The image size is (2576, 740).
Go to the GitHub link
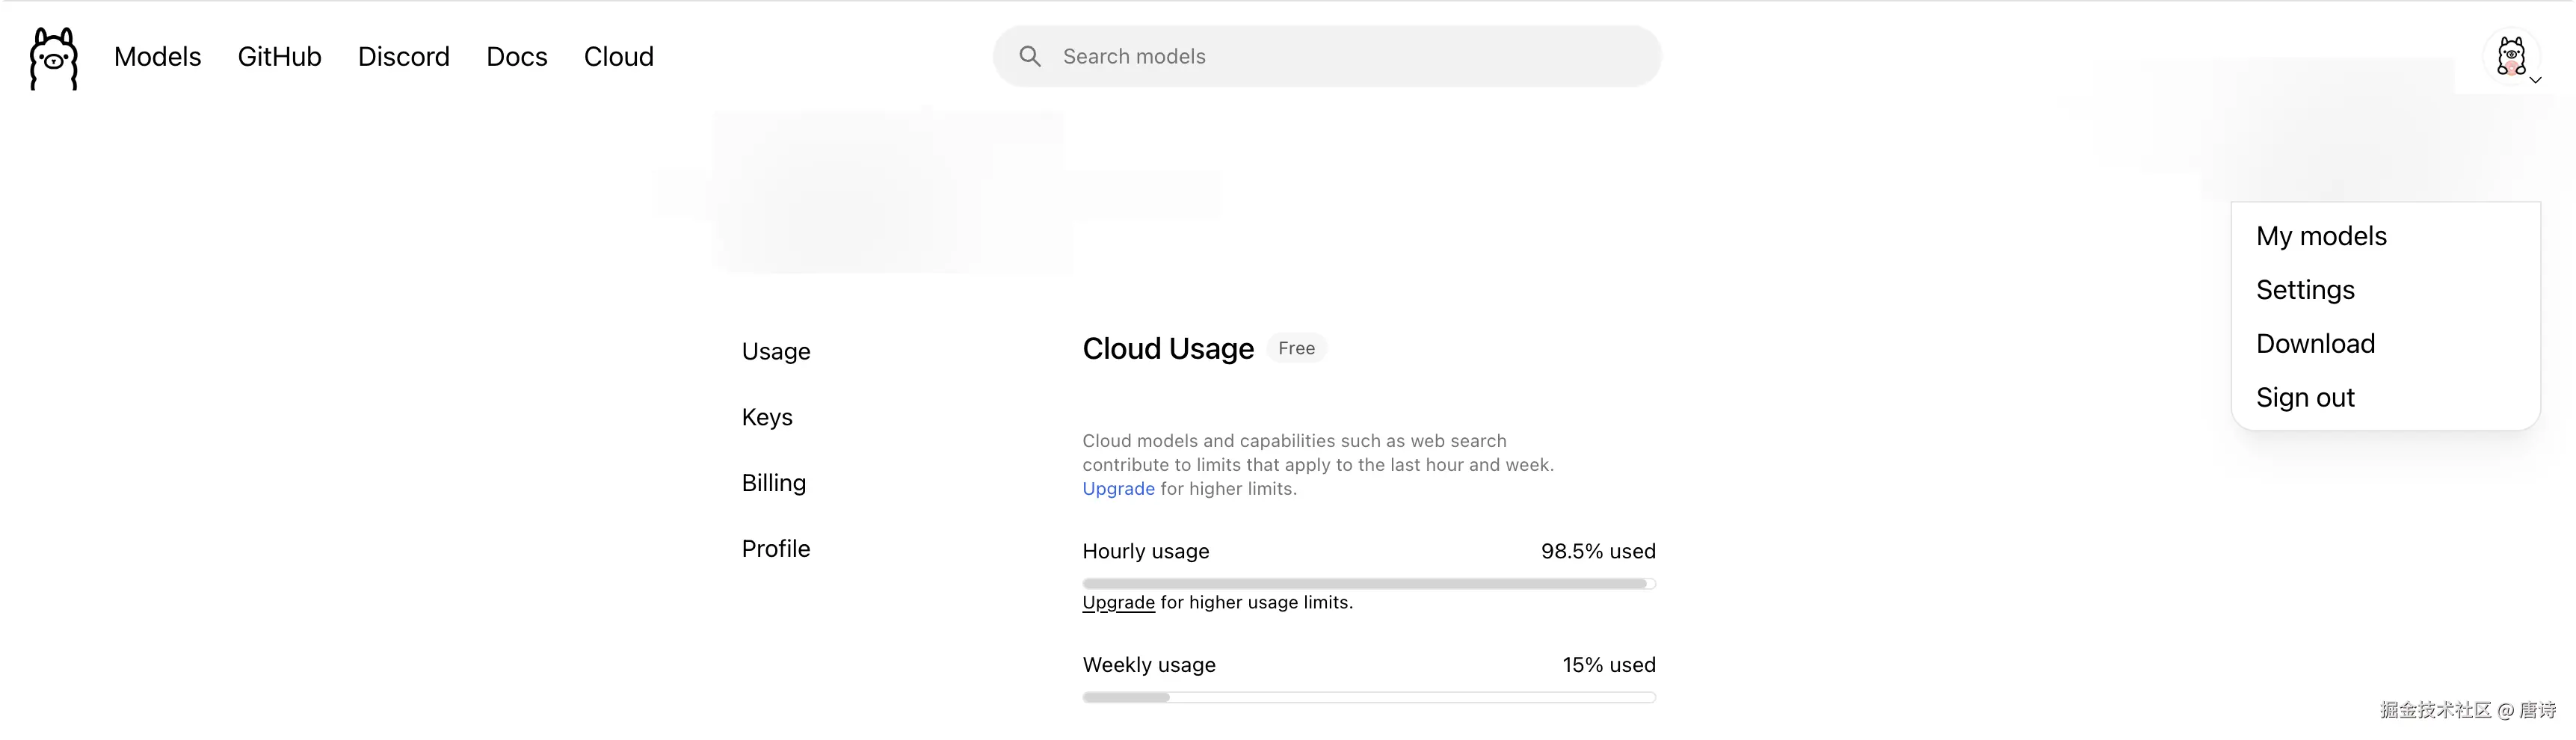coord(279,57)
